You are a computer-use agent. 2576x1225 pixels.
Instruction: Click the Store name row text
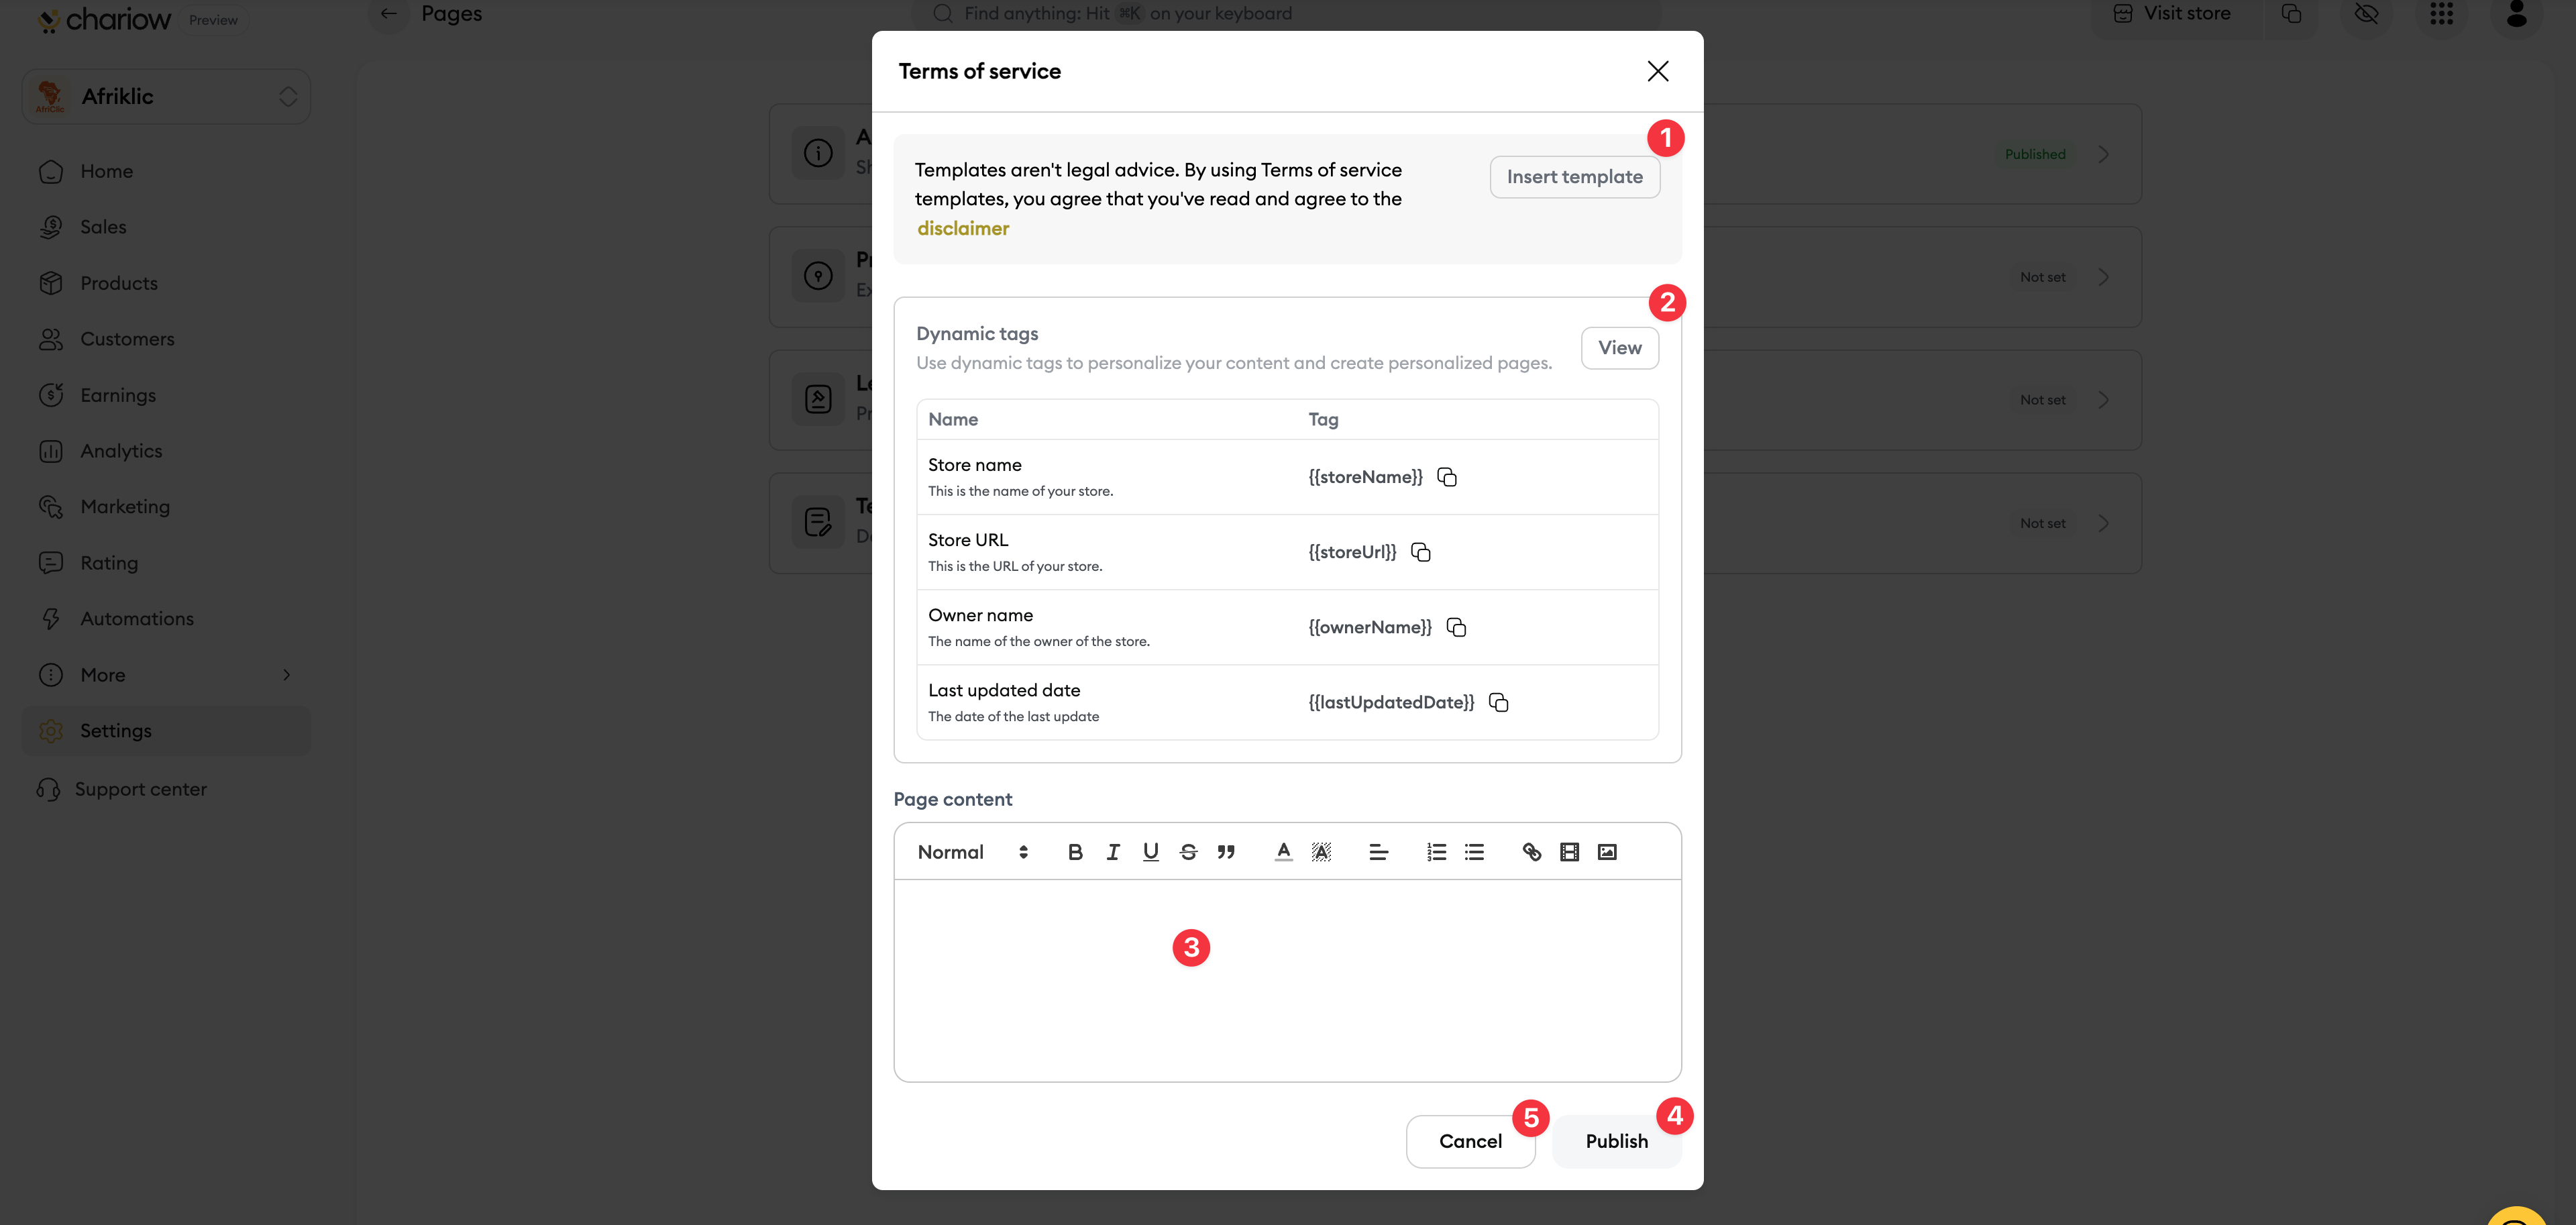pos(974,465)
